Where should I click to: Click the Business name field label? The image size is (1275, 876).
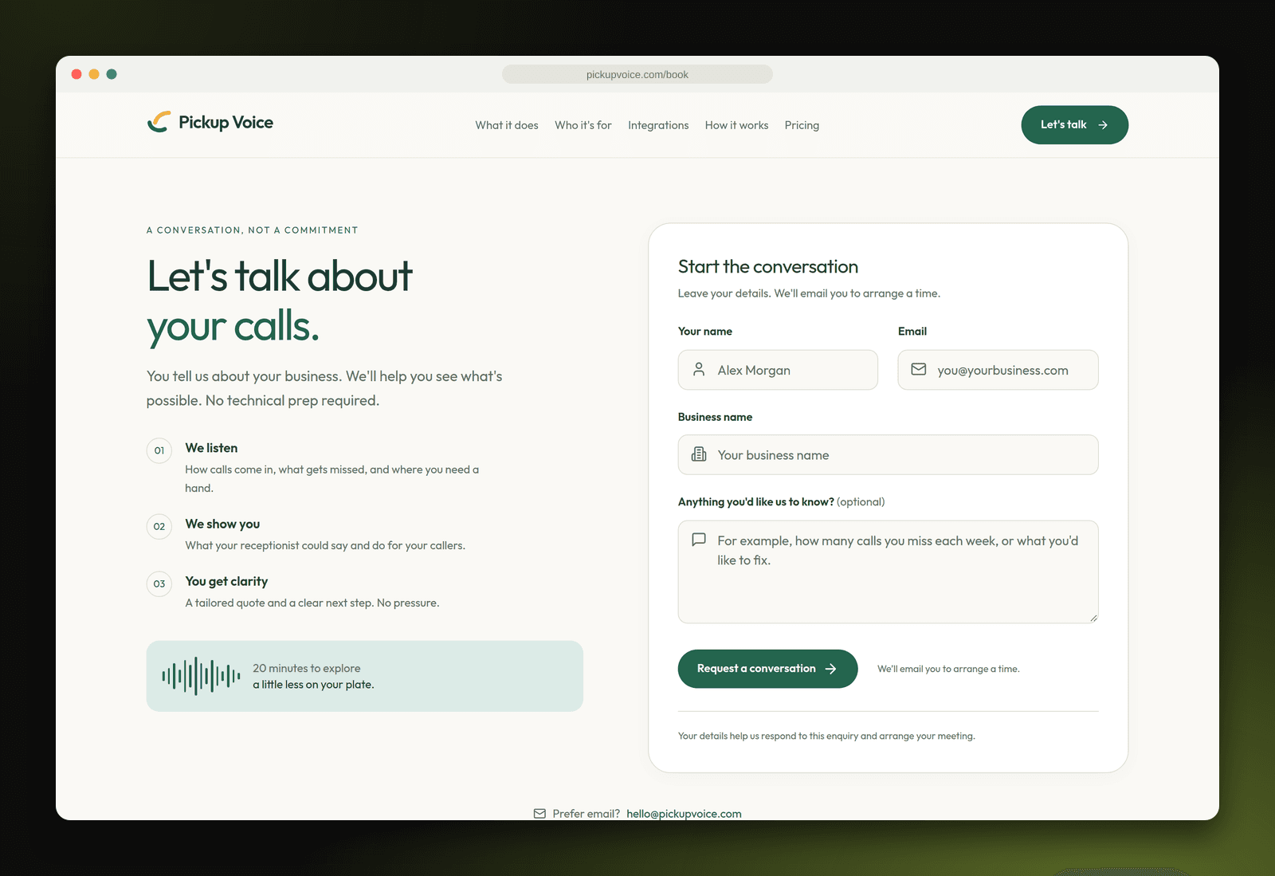click(715, 417)
